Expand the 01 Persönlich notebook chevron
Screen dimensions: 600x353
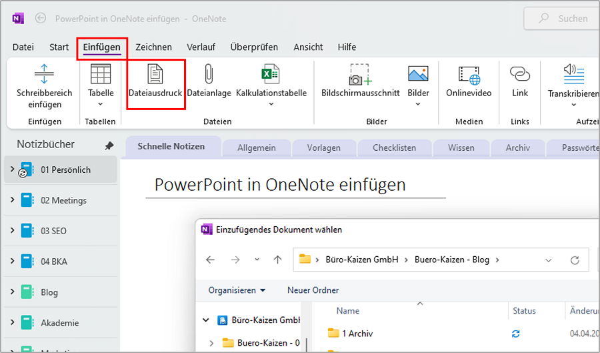click(x=12, y=169)
